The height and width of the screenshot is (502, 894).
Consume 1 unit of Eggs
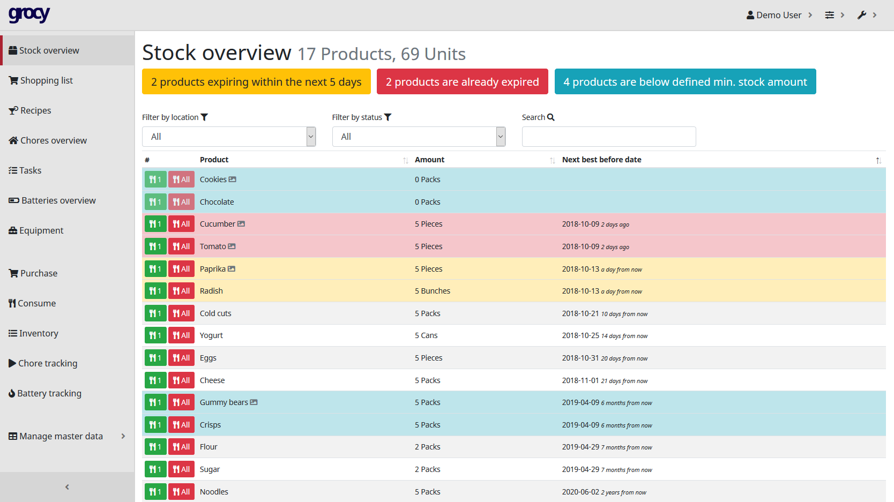click(x=155, y=358)
